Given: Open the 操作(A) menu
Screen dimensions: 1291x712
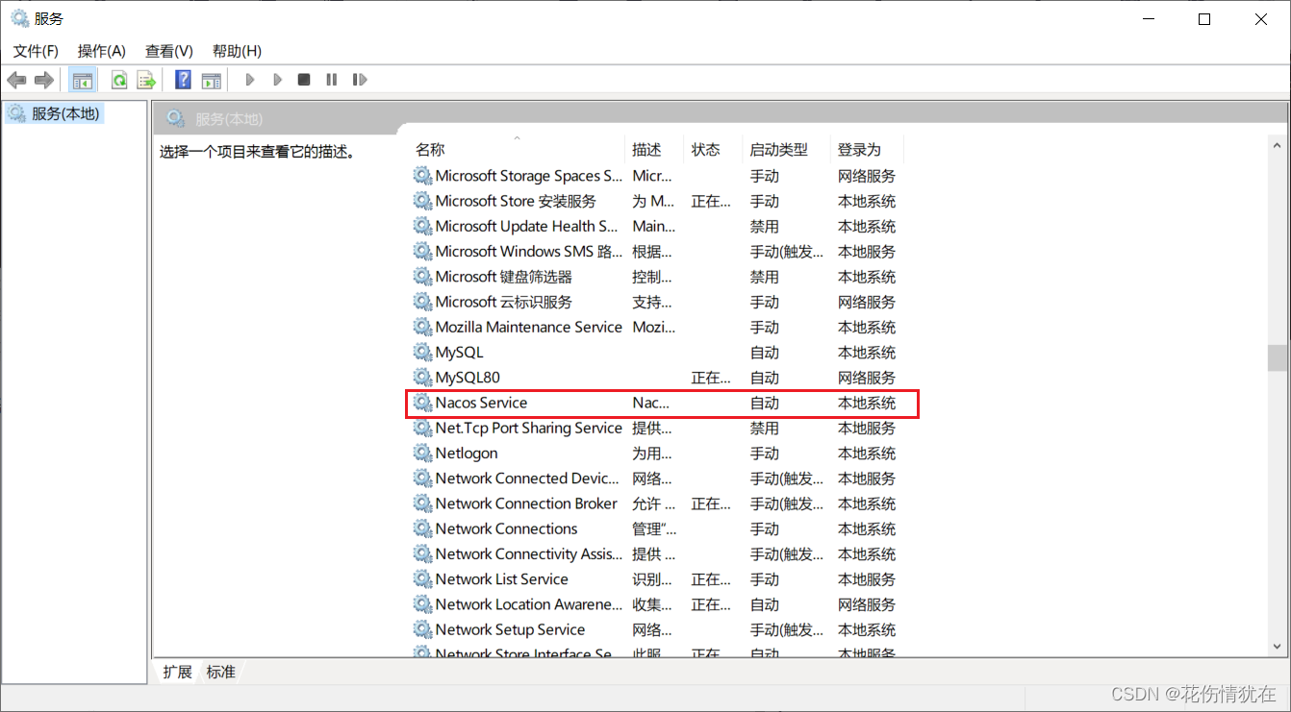Looking at the screenshot, I should click(x=102, y=51).
